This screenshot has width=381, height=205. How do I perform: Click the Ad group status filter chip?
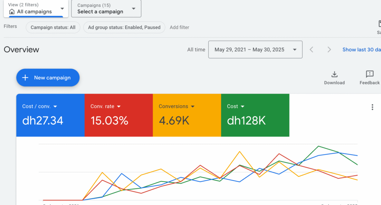124,27
